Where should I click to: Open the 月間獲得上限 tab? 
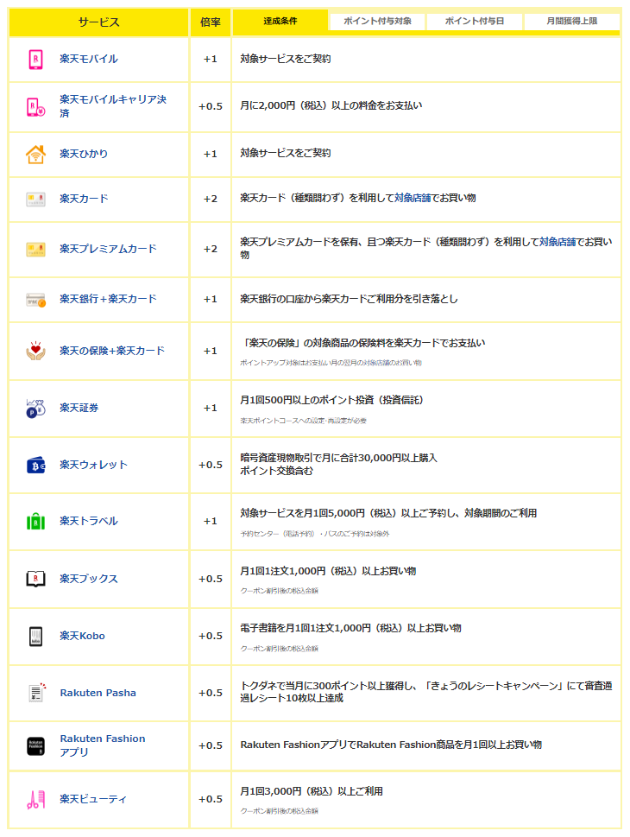[x=572, y=22]
